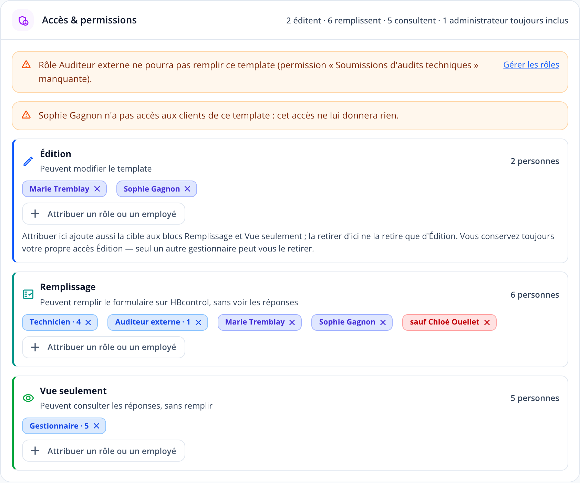Image resolution: width=580 pixels, height=483 pixels.
Task: Click the Vue seulement section heading
Action: (73, 391)
